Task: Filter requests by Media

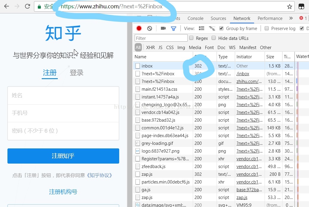Action: pyautogui.click(x=195, y=47)
